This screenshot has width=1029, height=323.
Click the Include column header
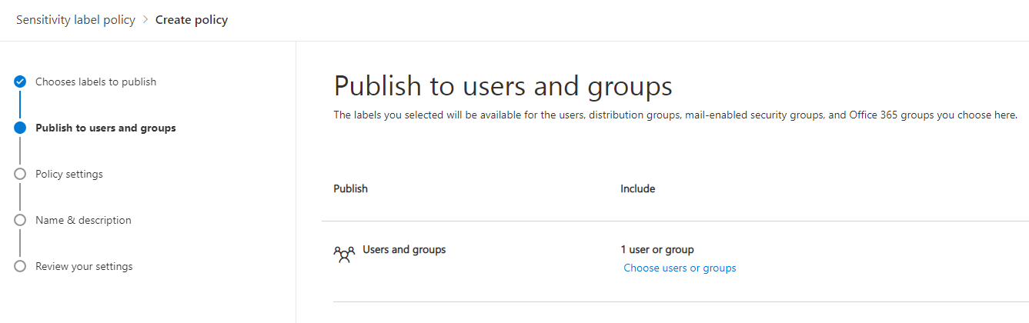(x=637, y=188)
